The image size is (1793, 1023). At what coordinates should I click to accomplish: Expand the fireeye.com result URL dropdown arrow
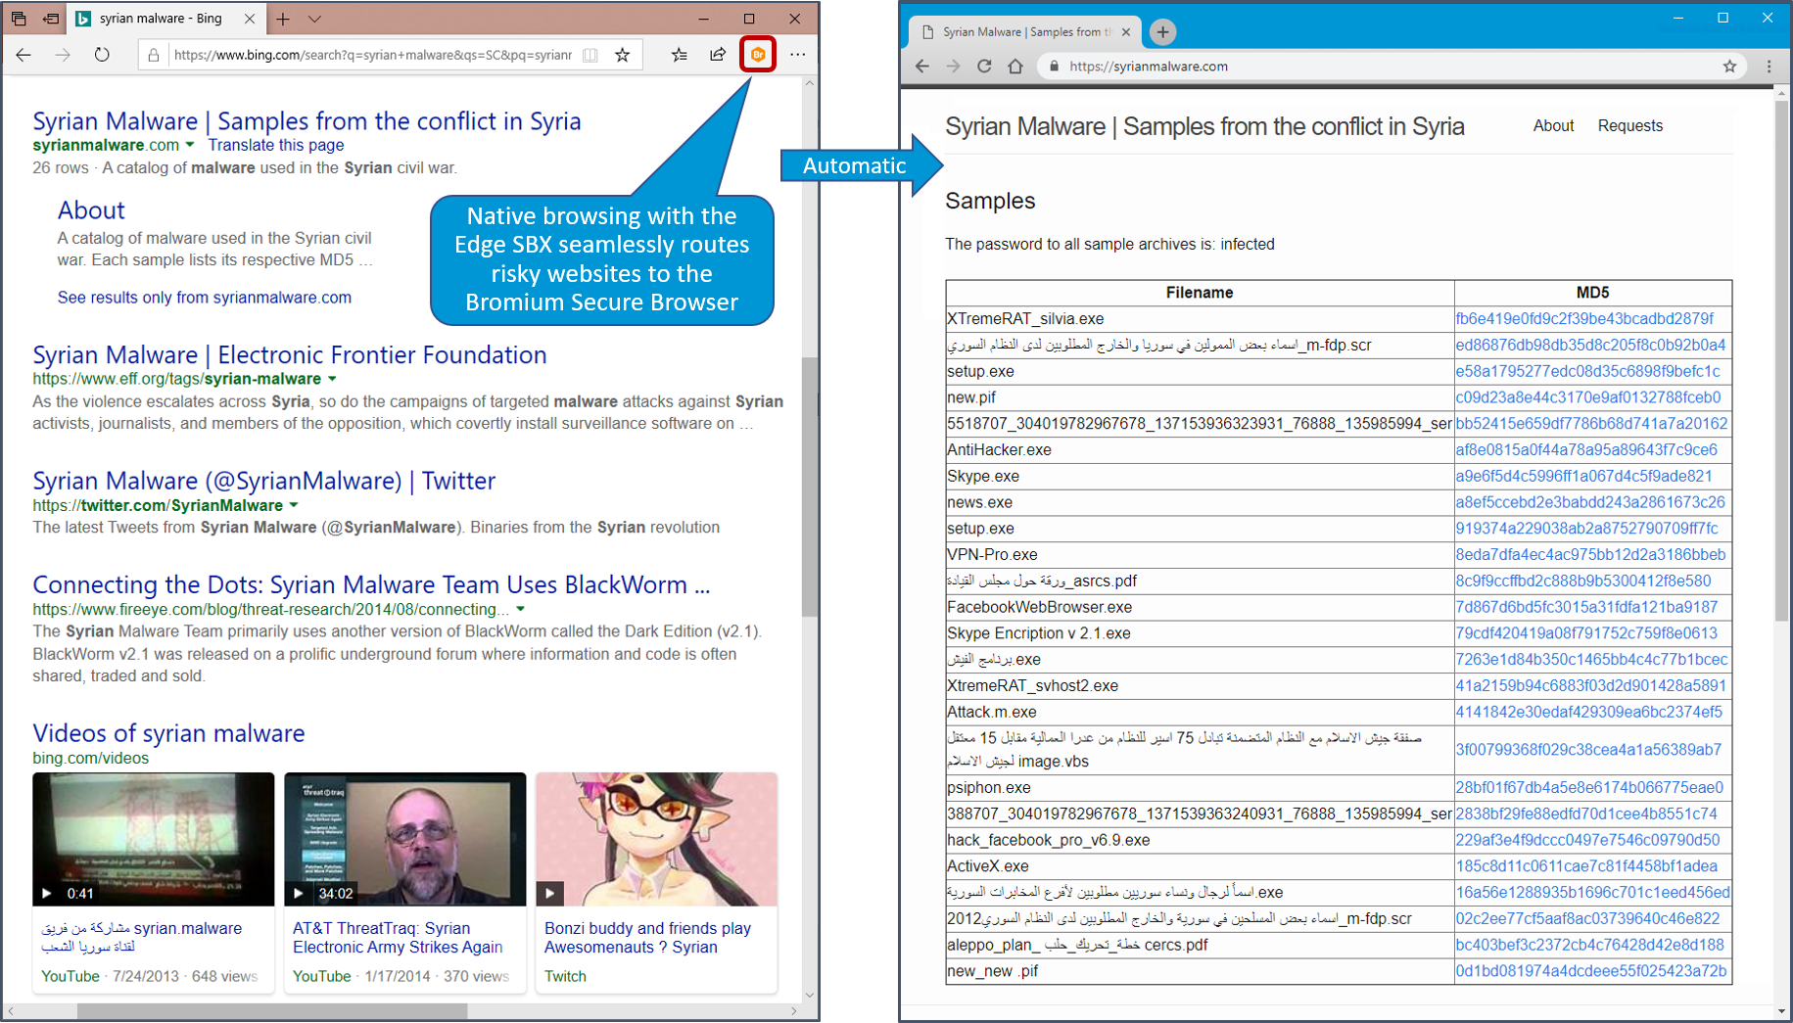521,609
